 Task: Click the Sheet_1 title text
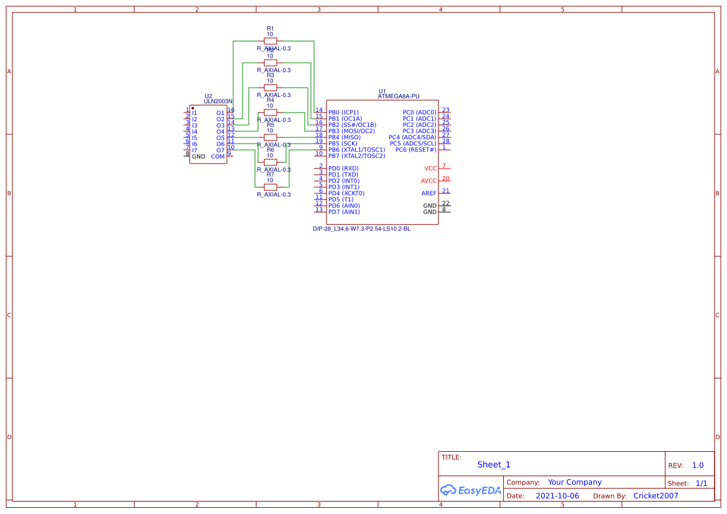[x=493, y=464]
